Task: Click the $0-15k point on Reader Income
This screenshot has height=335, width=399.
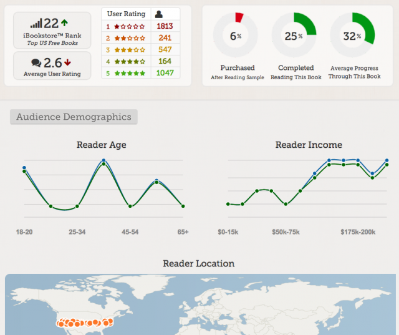Action: (x=228, y=204)
